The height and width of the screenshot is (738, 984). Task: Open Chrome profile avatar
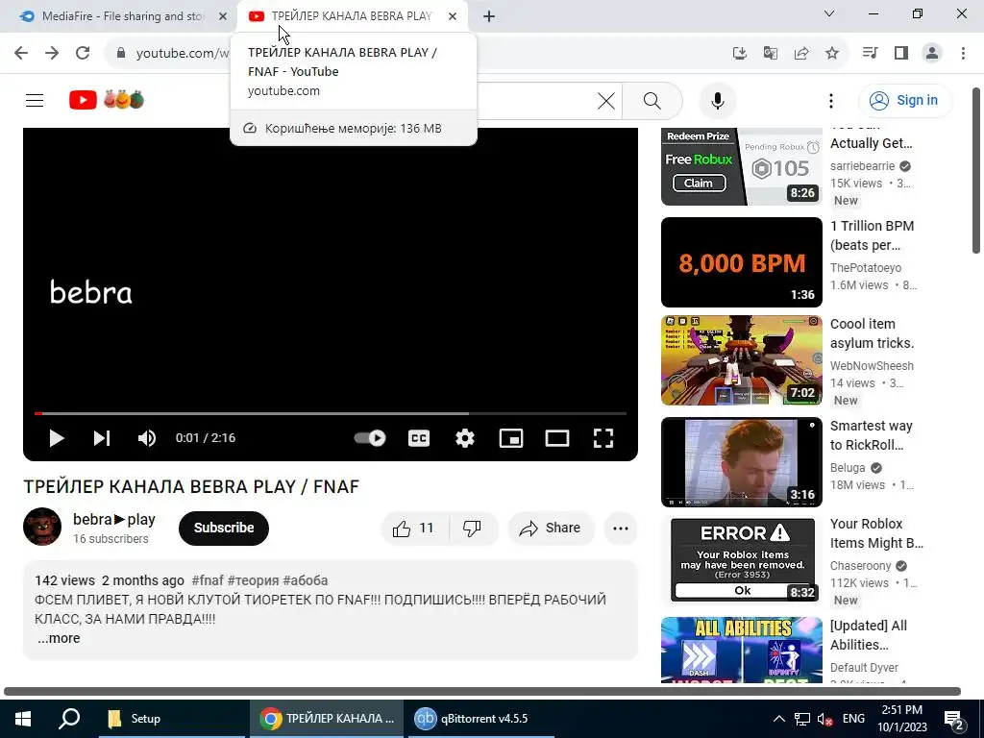pyautogui.click(x=932, y=54)
